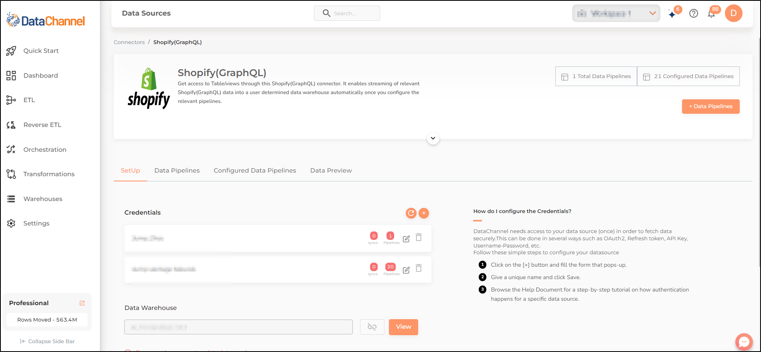Focus the Search input field
The height and width of the screenshot is (352, 761).
[347, 13]
